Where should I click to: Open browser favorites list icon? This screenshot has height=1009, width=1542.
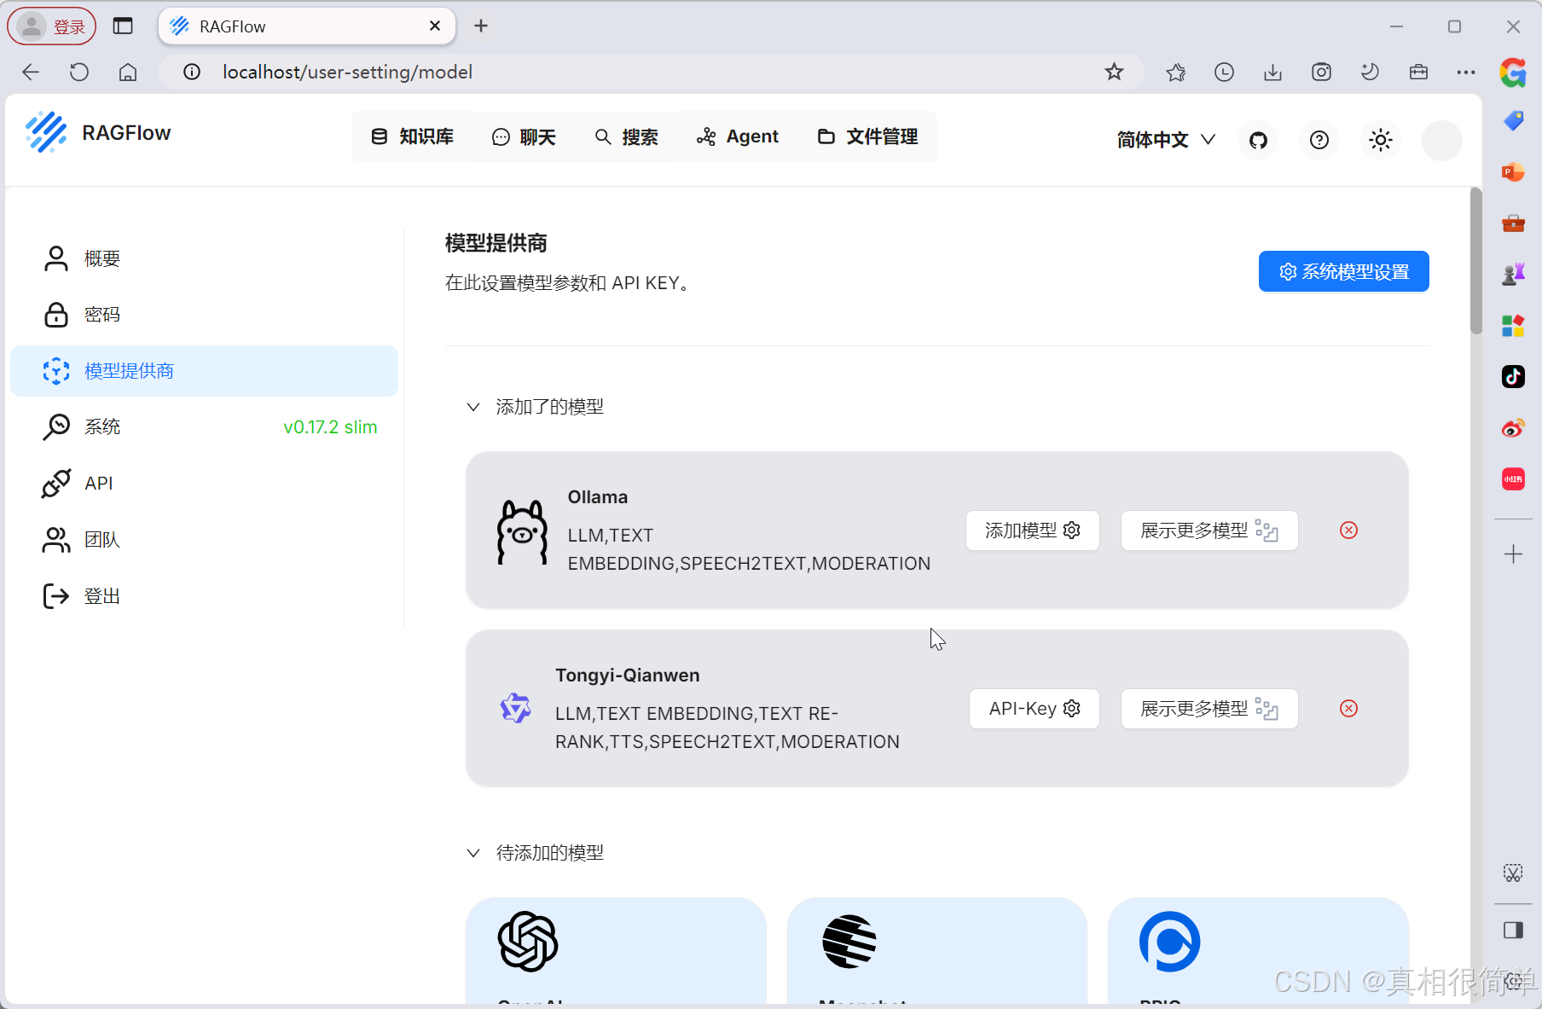[1176, 72]
